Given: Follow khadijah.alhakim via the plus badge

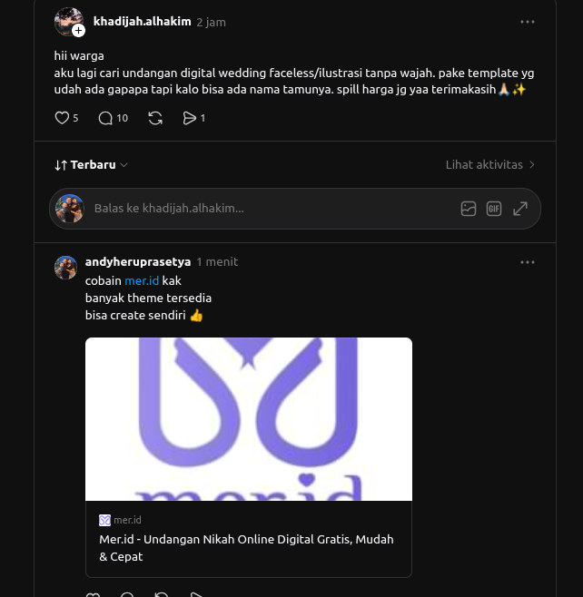Looking at the screenshot, I should [78, 31].
